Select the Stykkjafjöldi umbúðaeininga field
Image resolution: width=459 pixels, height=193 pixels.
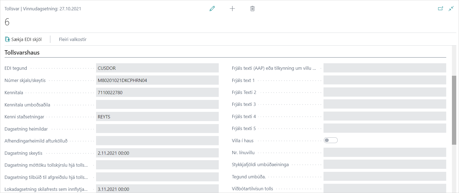(x=385, y=164)
